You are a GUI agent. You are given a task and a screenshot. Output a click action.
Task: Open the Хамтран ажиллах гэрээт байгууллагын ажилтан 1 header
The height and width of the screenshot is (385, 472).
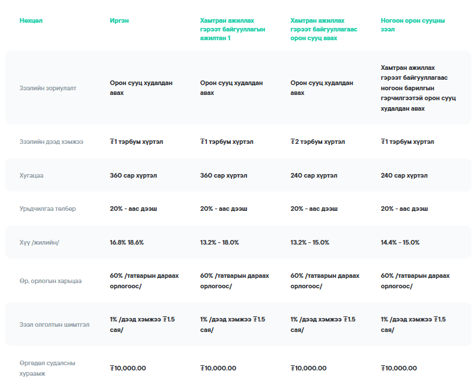233,29
